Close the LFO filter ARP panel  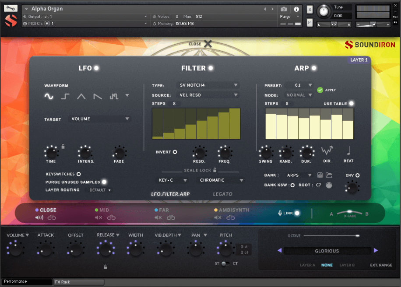pos(208,44)
